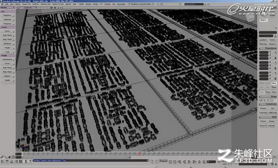Open the Camera view dropdown
Viewport: 278px width, 168px height.
tap(28, 8)
